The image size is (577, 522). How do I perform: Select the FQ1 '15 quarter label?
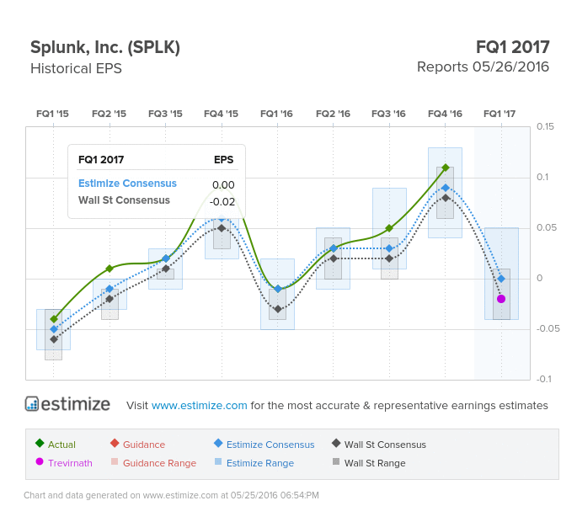[52, 114]
